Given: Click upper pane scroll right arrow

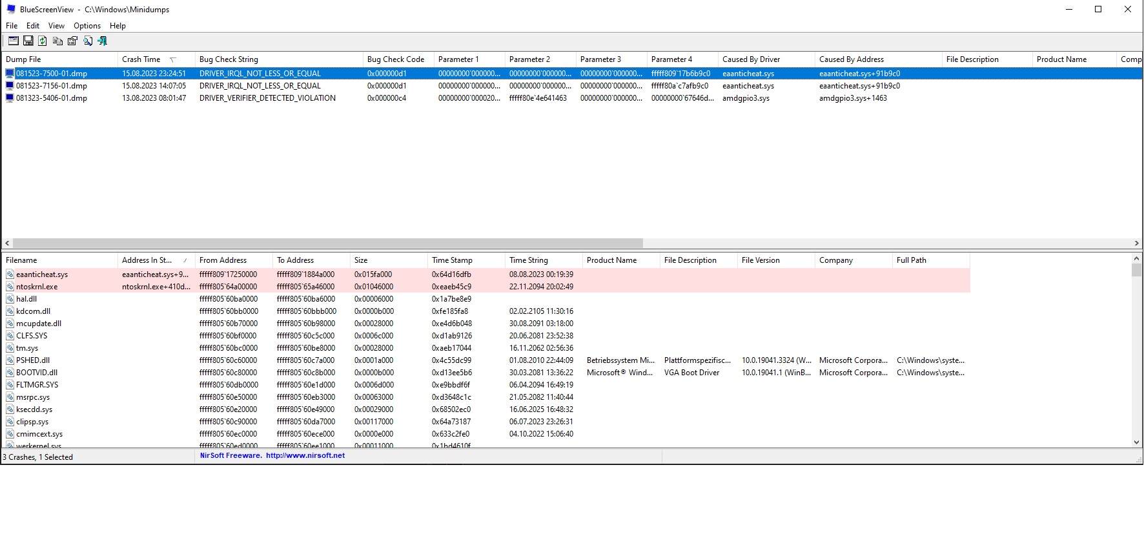Looking at the screenshot, I should pyautogui.click(x=1137, y=243).
